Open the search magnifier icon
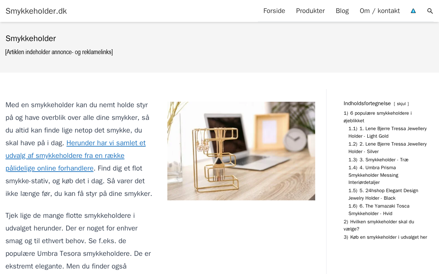 430,11
